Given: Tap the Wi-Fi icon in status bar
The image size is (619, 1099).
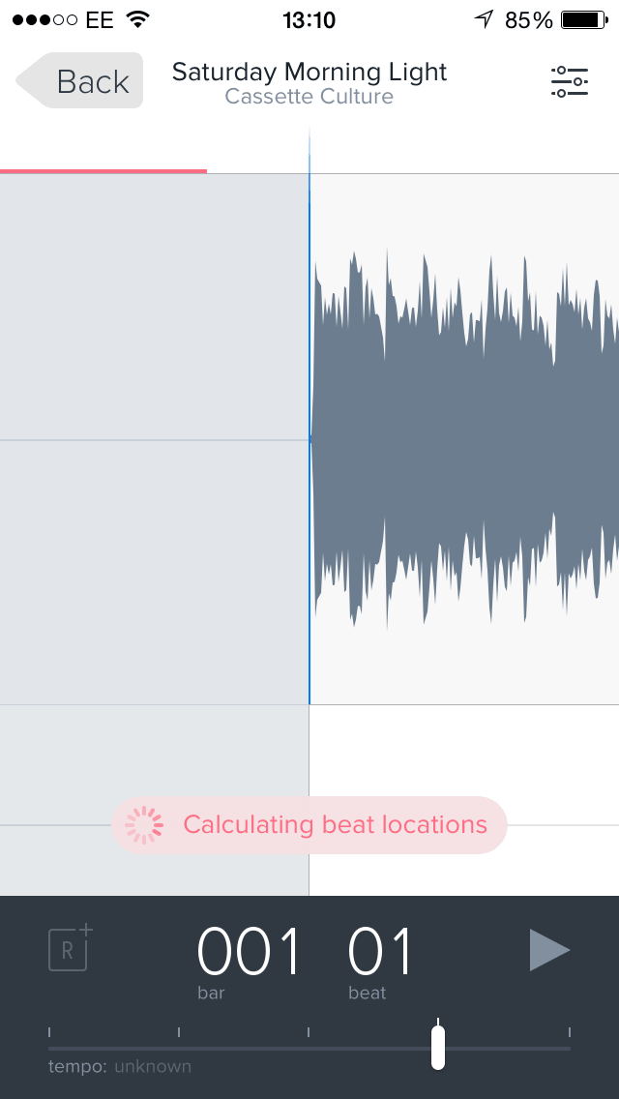Looking at the screenshot, I should [x=139, y=20].
